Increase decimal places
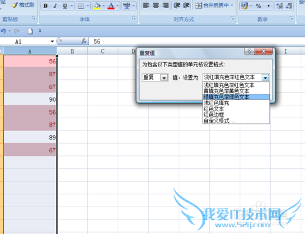Image resolution: width=305 pixels, height=234 pixels. pyautogui.click(x=279, y=6)
